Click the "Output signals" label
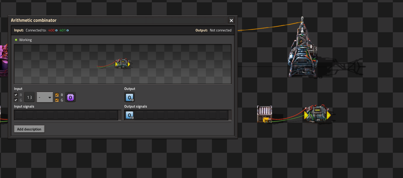403x178 pixels. coord(136,106)
